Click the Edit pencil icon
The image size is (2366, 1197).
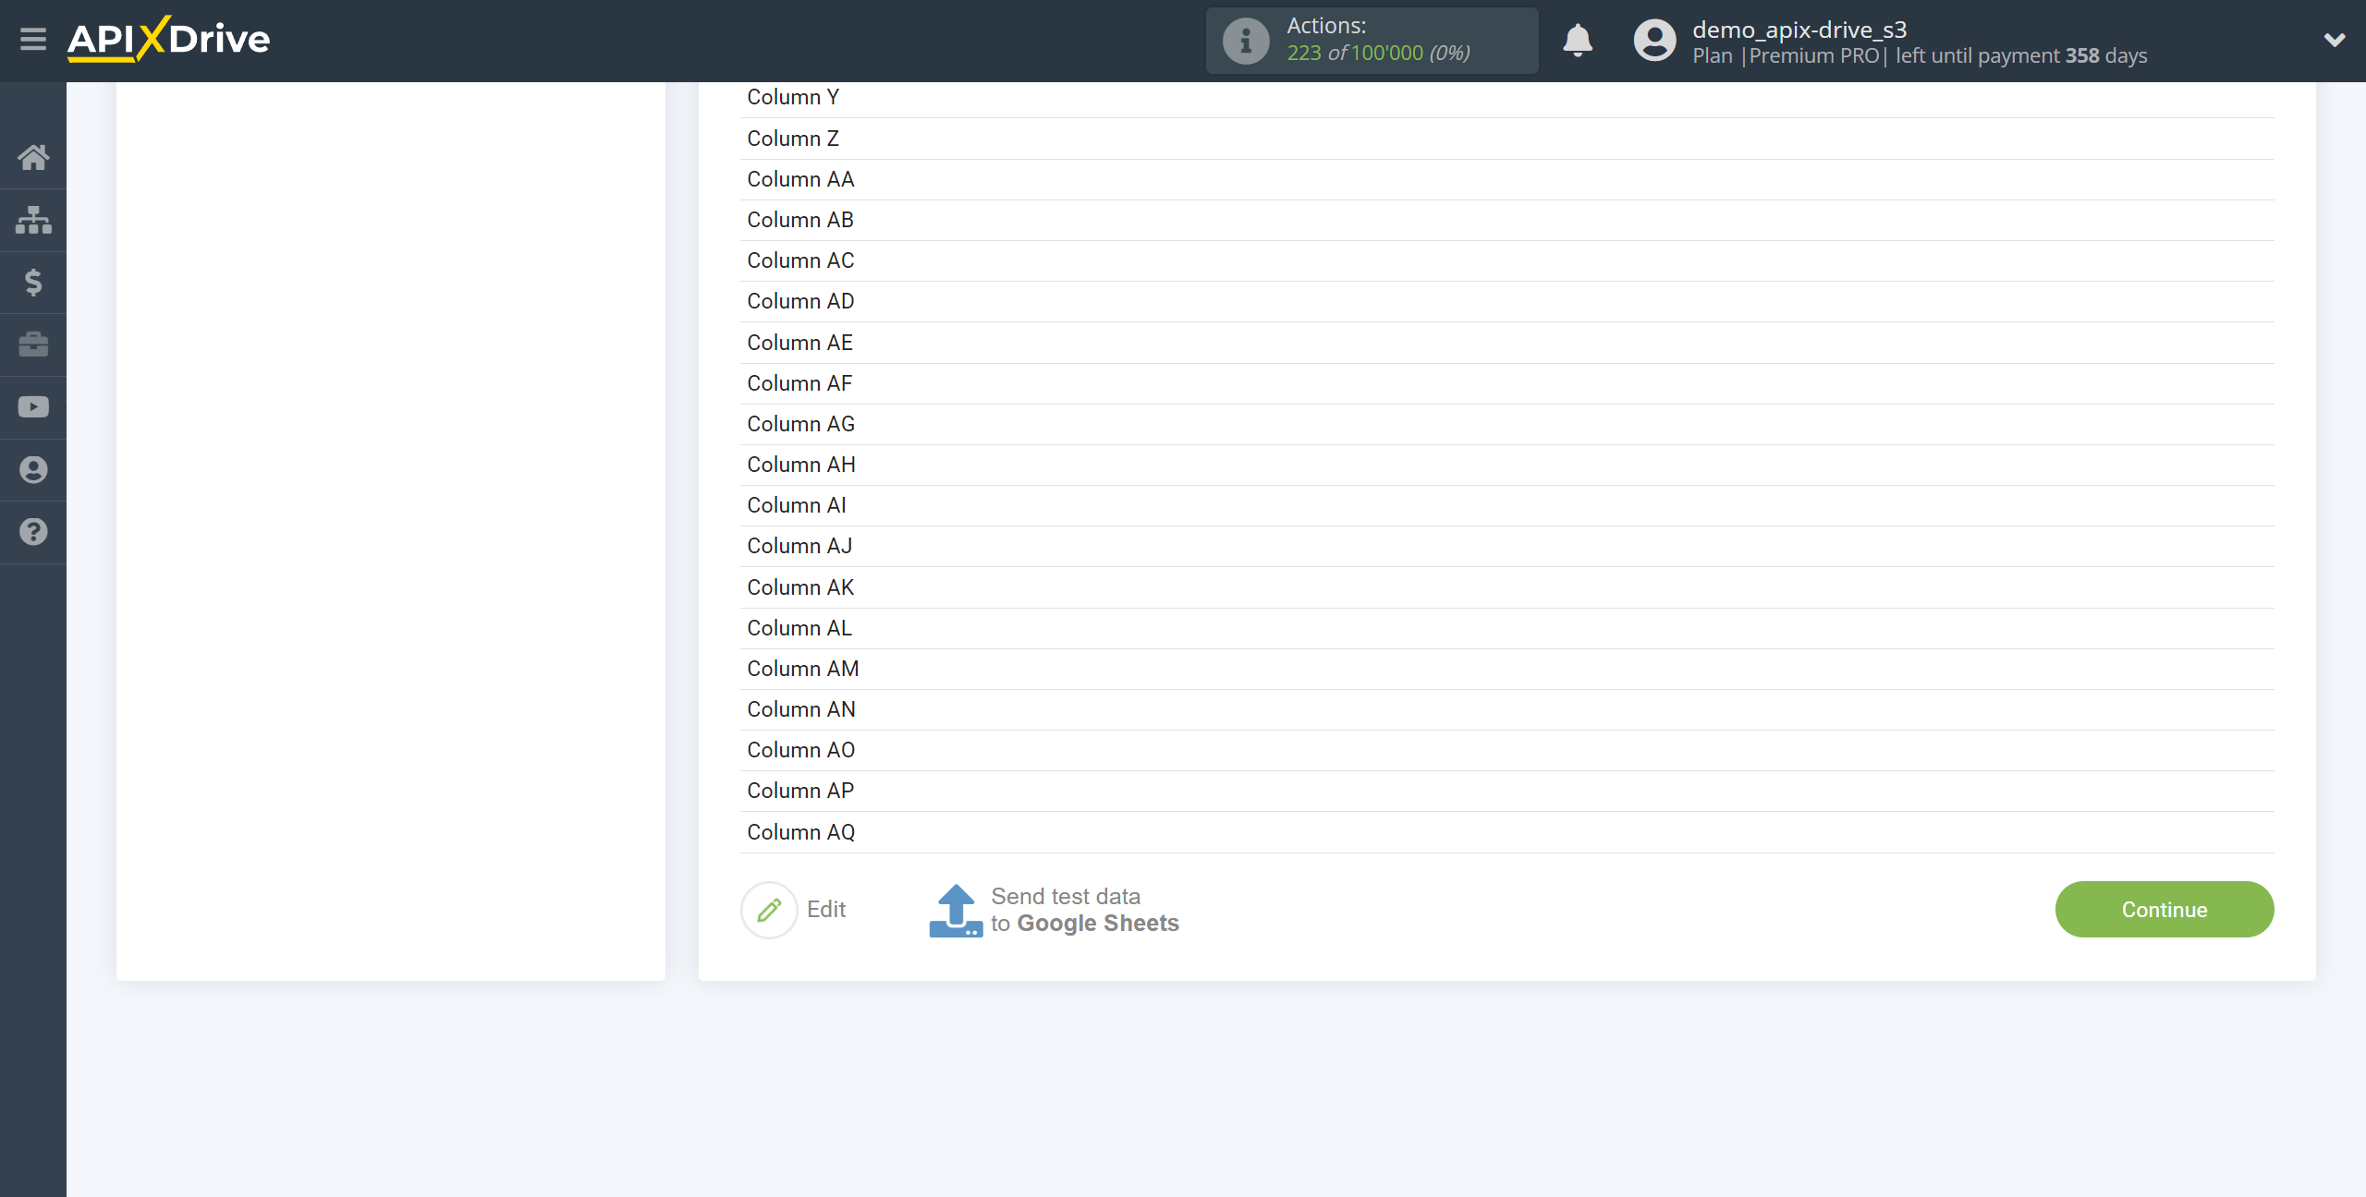pyautogui.click(x=769, y=910)
